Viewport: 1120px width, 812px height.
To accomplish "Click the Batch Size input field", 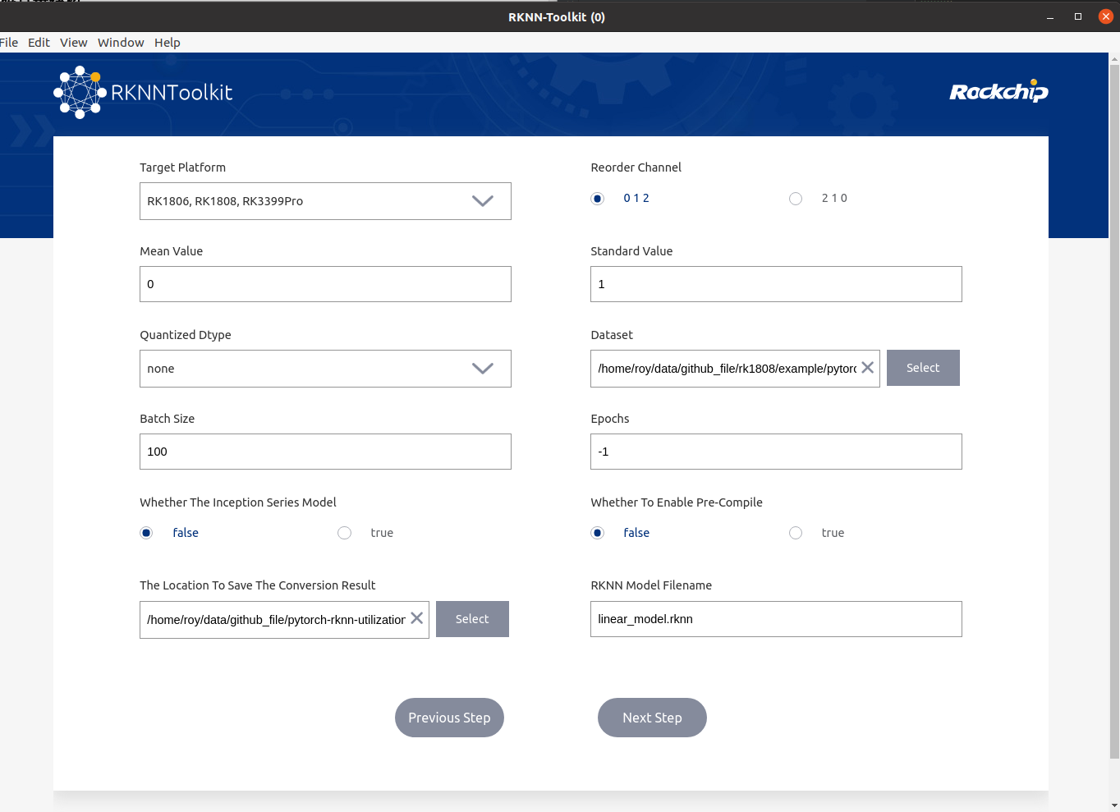I will 325,452.
